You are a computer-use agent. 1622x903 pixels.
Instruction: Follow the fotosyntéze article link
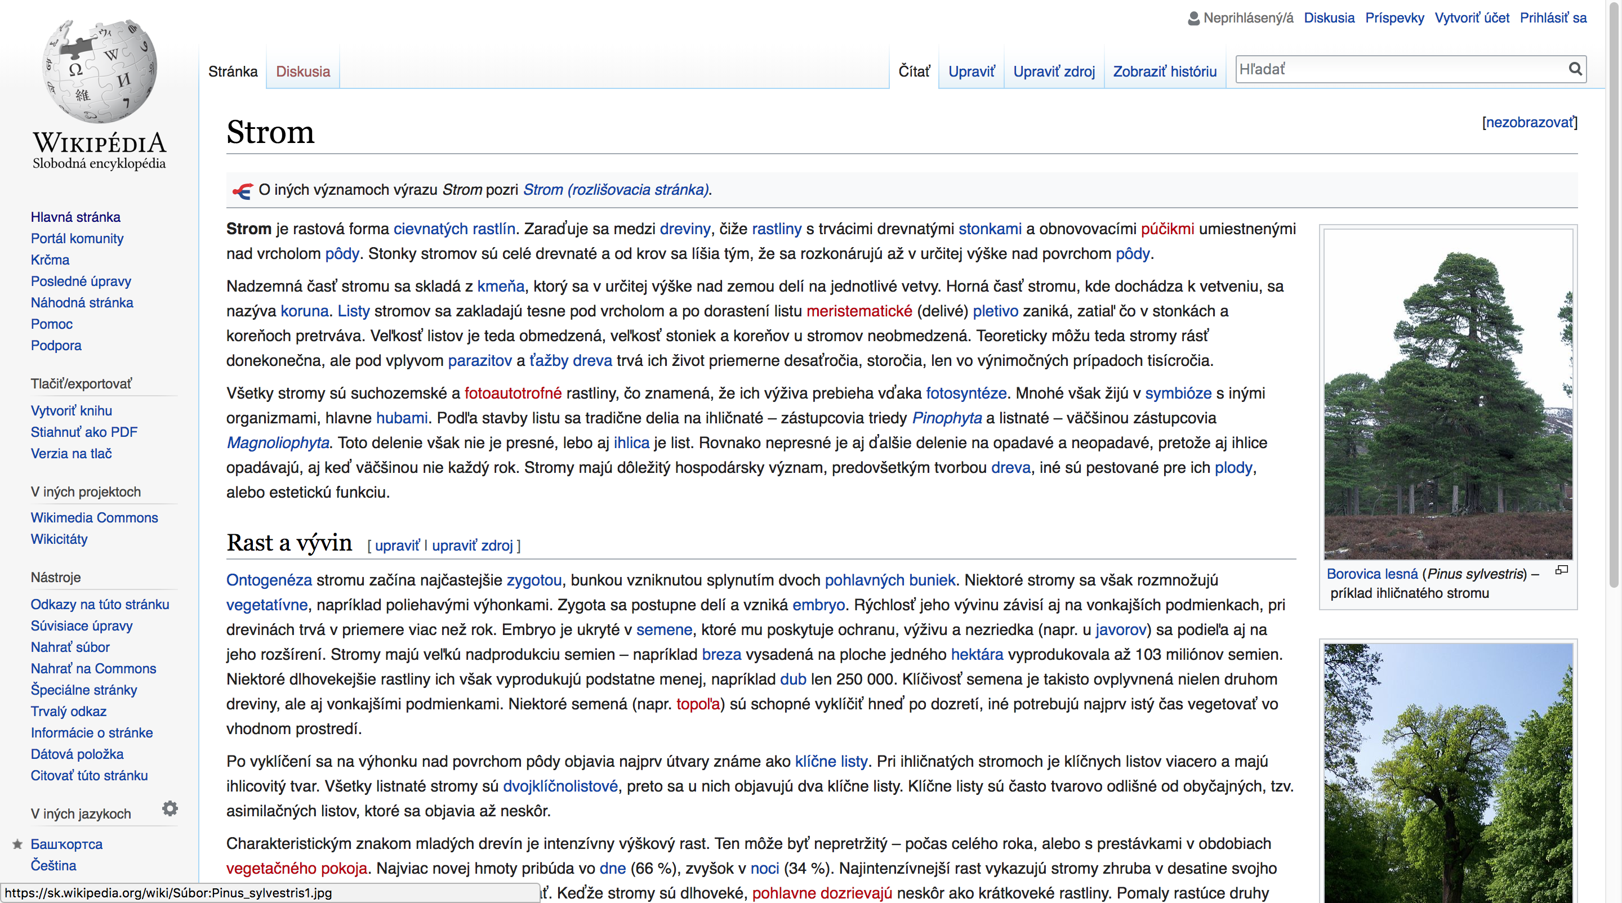(966, 394)
